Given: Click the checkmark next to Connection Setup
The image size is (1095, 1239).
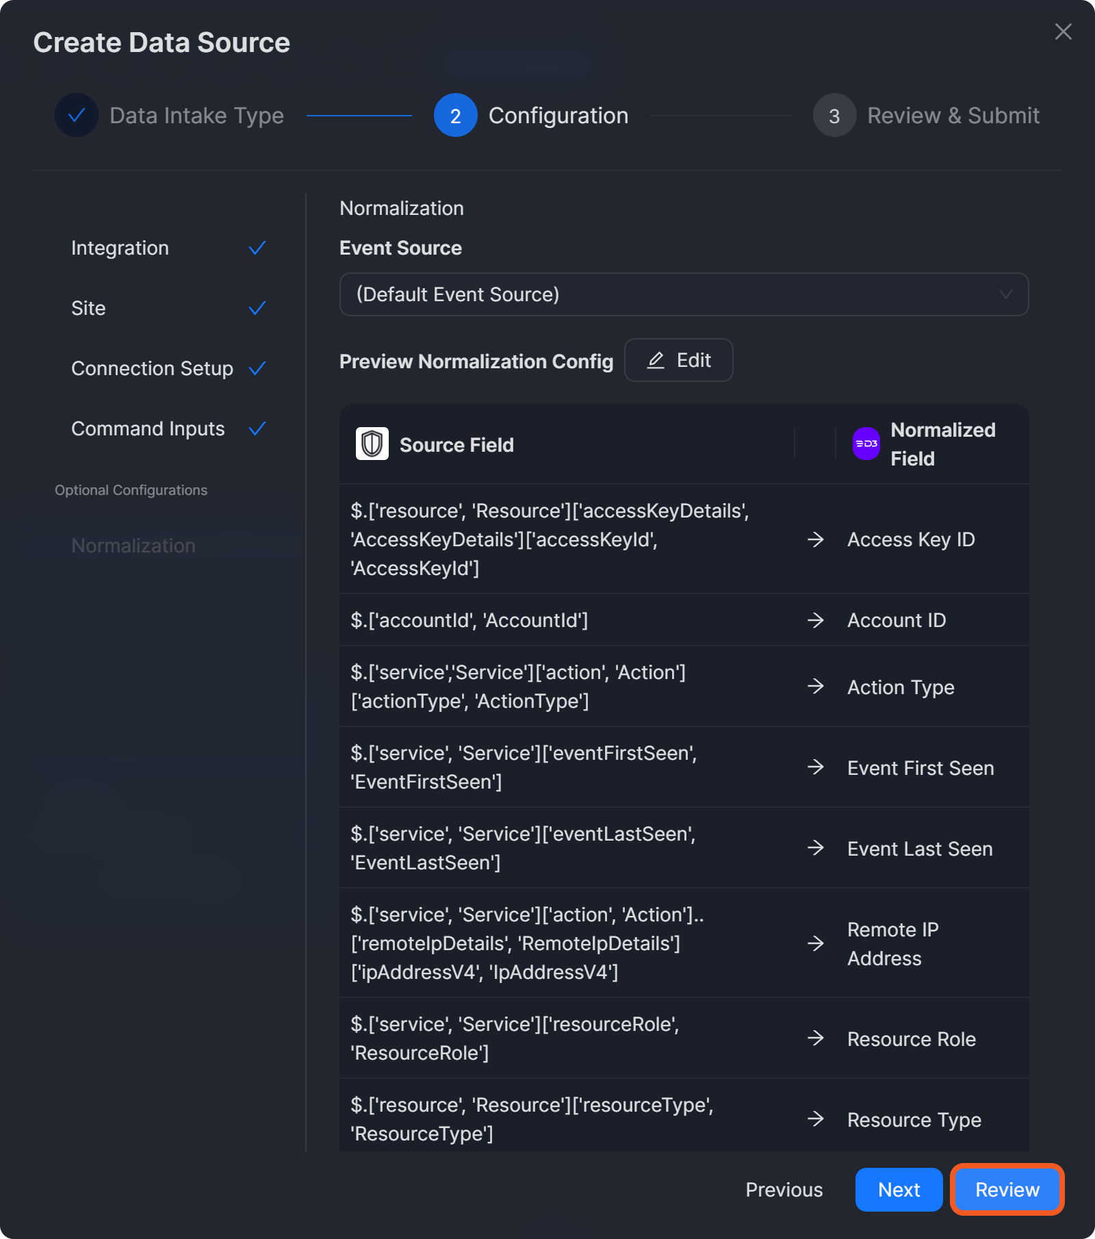Looking at the screenshot, I should 257,368.
